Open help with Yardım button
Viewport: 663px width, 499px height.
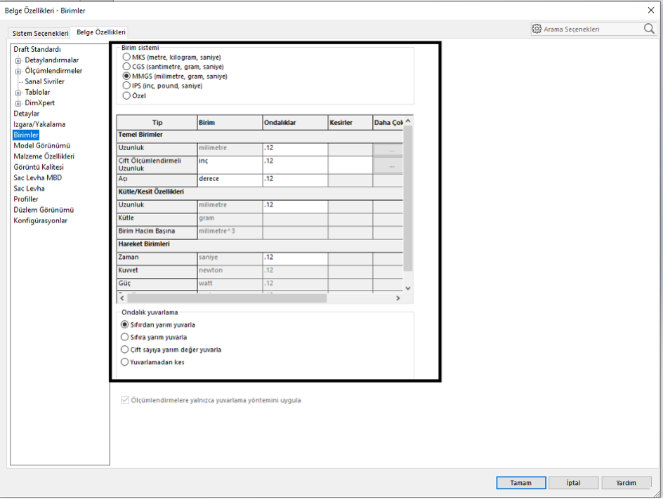[x=626, y=483]
